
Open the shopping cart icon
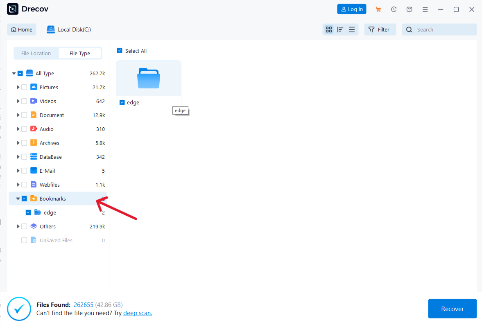coord(378,9)
